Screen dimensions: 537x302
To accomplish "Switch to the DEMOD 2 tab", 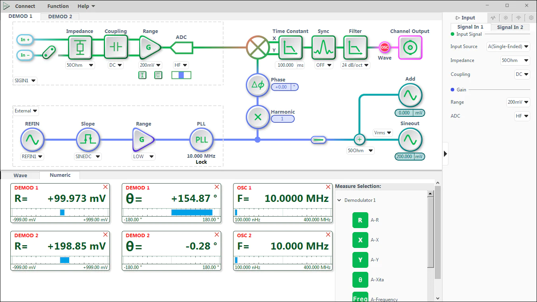I will (x=60, y=16).
